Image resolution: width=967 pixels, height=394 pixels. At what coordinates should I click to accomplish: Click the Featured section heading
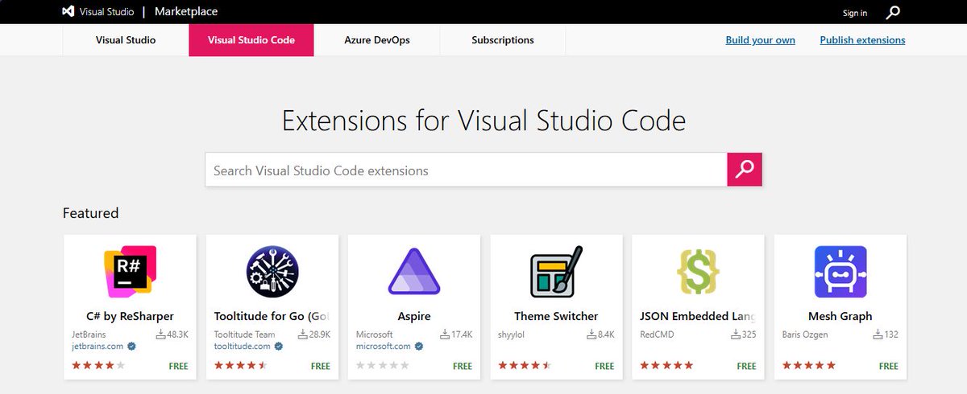(90, 213)
